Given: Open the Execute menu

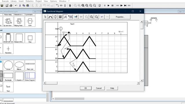Looking at the screenshot, I should 5,1.
